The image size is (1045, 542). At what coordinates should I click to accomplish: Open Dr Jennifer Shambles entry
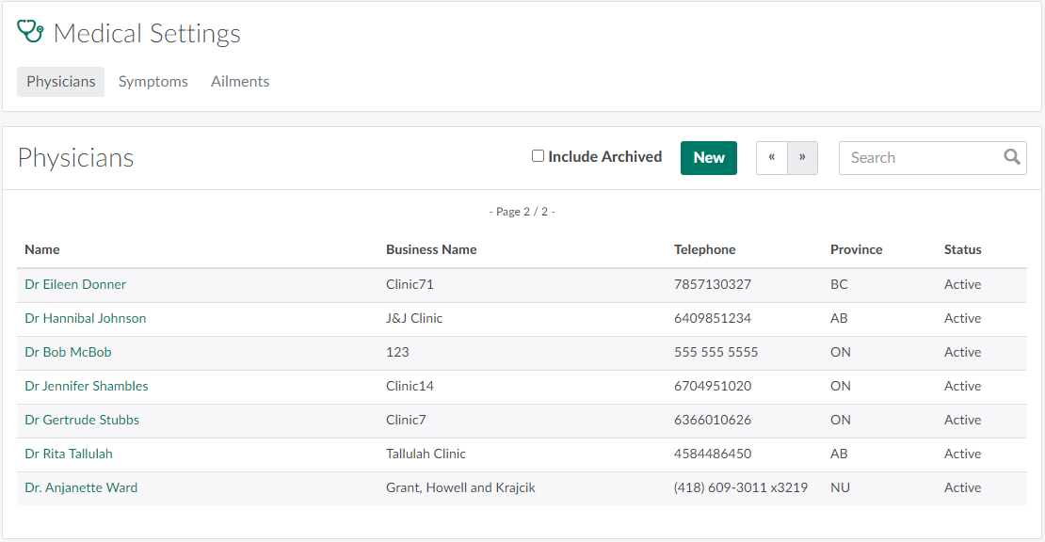pyautogui.click(x=87, y=386)
